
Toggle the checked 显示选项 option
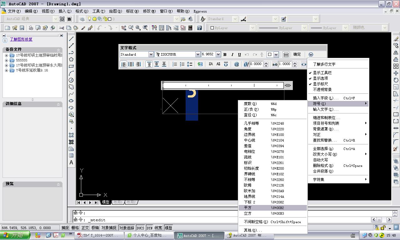pos(338,78)
